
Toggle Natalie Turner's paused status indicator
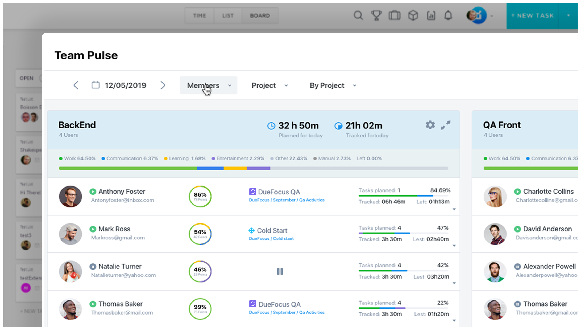[x=93, y=266]
